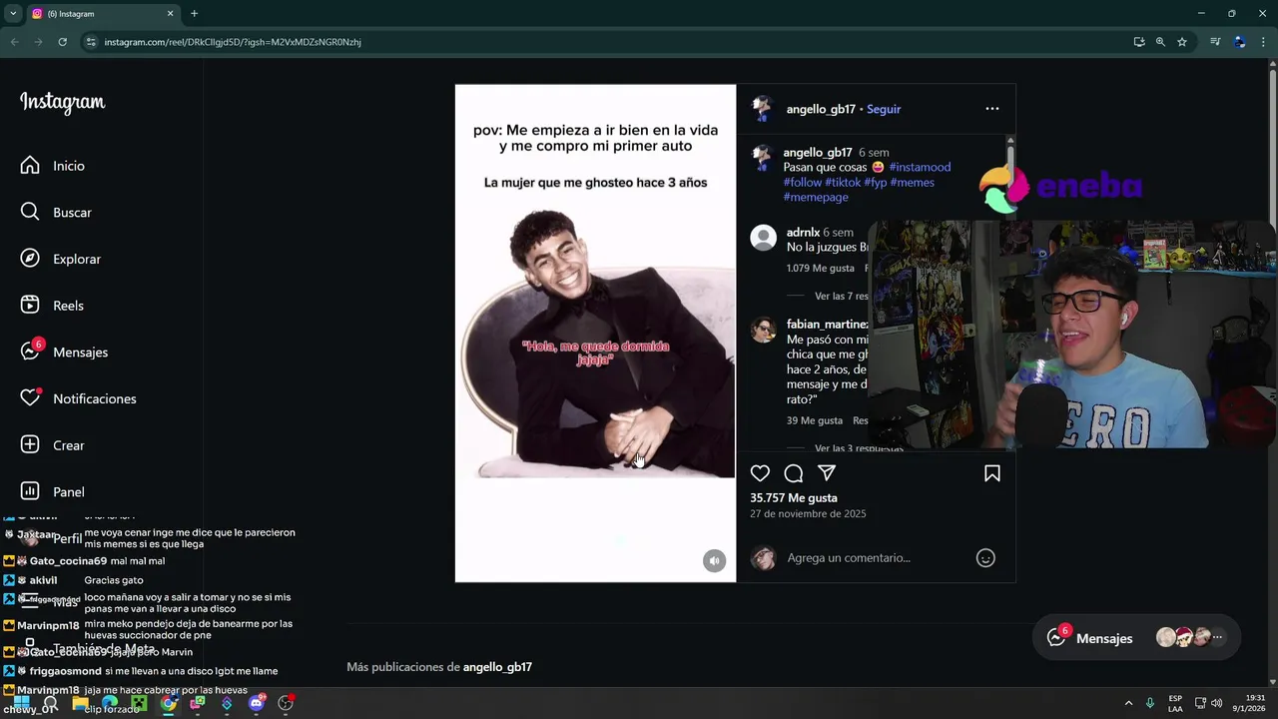Open Mensajes in the left sidebar
This screenshot has width=1278, height=719.
pos(65,352)
